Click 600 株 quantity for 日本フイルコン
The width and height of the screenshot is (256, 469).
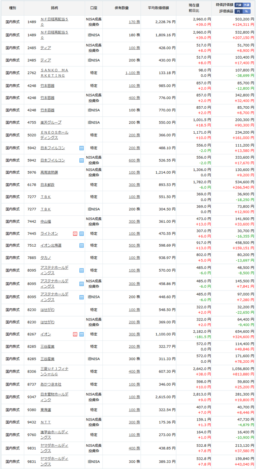click(134, 160)
